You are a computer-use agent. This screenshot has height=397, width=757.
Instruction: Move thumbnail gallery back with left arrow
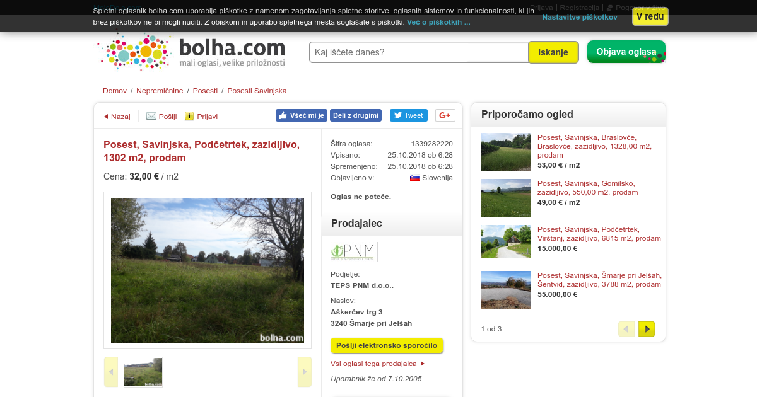coord(111,372)
